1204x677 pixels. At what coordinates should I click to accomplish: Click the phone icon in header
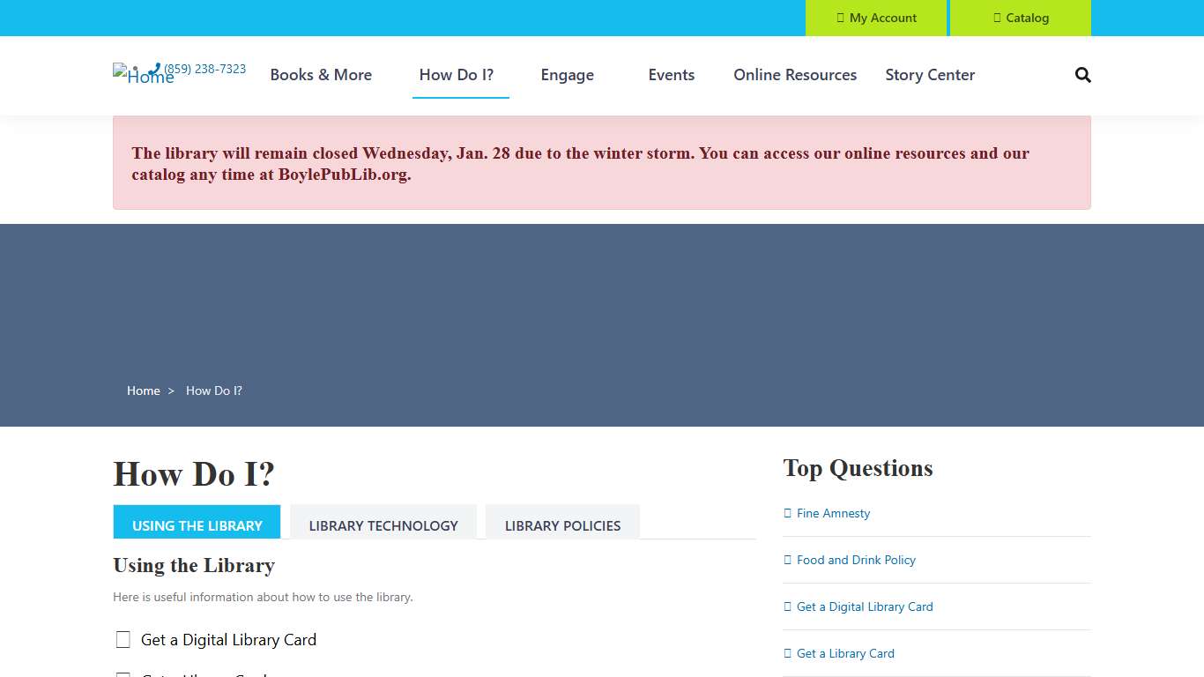(155, 69)
